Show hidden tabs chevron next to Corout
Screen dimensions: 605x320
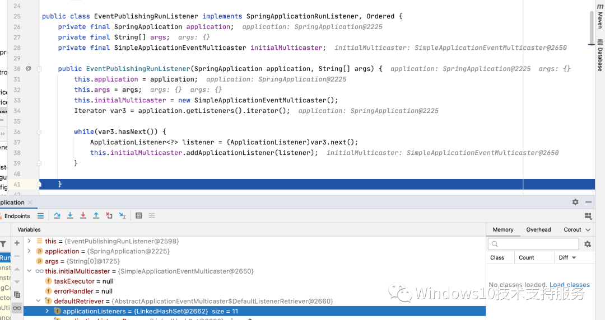(x=588, y=230)
